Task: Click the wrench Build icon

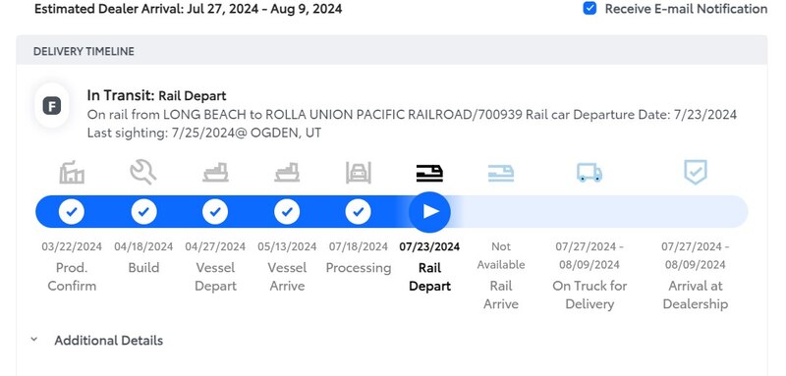Action: (x=143, y=172)
